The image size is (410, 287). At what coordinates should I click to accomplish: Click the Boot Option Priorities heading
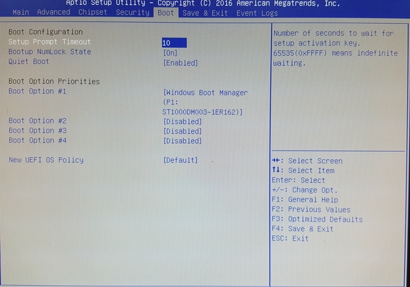(x=54, y=81)
